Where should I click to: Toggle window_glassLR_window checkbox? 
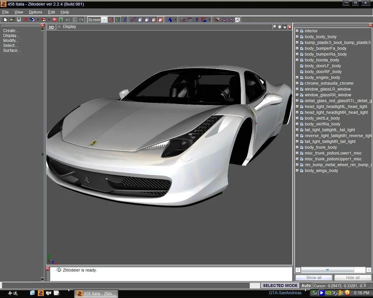pos(302,89)
